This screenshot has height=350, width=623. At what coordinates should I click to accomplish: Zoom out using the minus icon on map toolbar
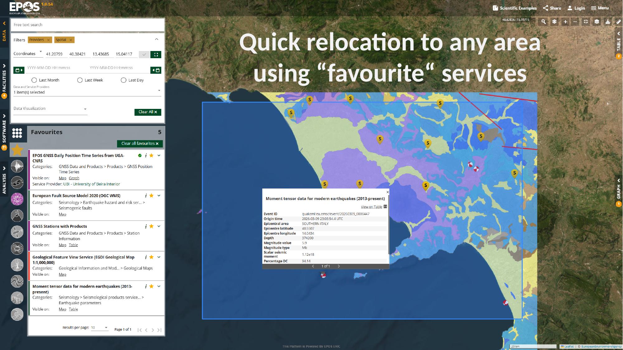tap(576, 22)
